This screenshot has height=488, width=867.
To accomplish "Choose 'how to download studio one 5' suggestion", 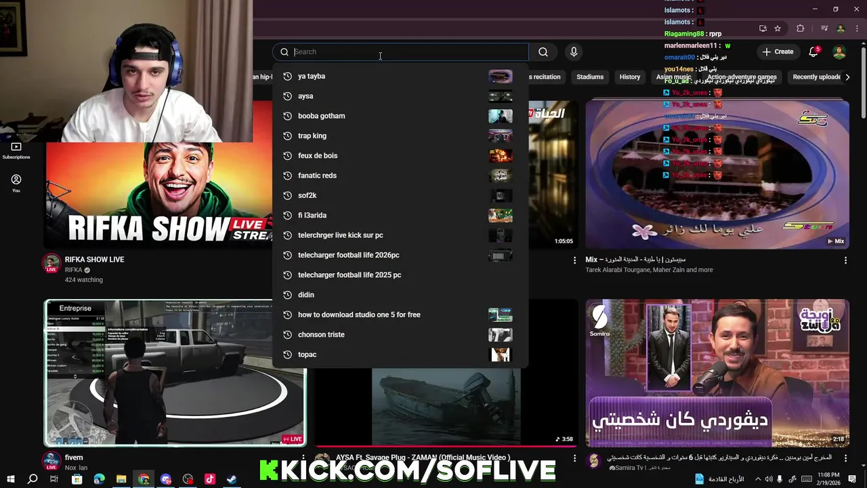I will click(400, 315).
